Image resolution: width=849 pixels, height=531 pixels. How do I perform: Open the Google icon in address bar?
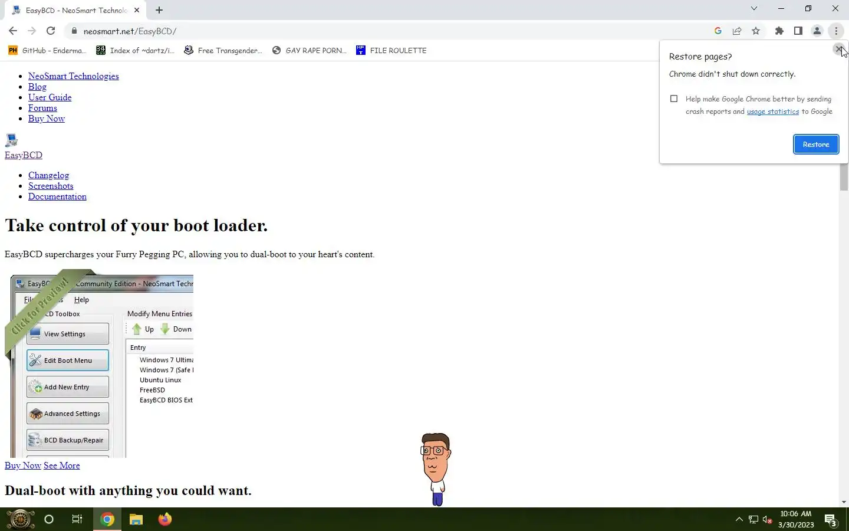[x=718, y=31]
